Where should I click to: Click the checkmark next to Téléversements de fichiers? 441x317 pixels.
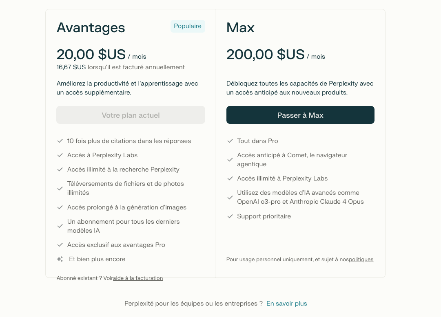point(60,188)
